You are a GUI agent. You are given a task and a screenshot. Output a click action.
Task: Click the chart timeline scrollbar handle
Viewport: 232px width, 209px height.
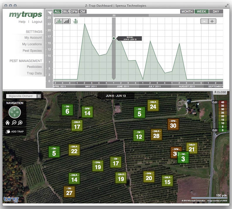point(114,15)
